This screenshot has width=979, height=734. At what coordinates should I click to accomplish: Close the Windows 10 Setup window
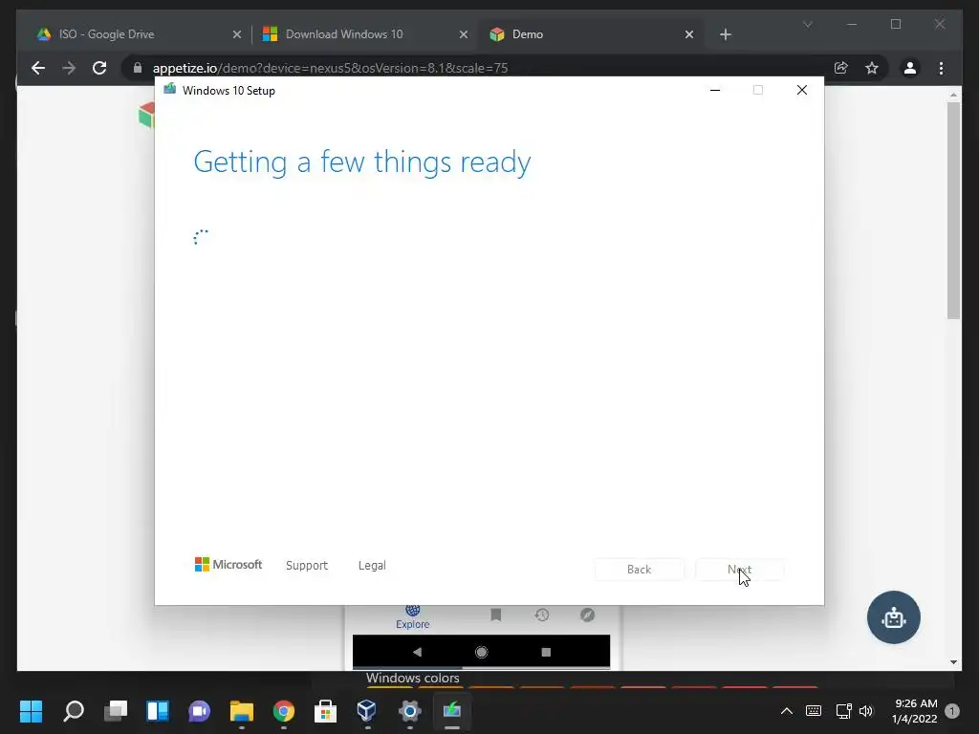[802, 91]
